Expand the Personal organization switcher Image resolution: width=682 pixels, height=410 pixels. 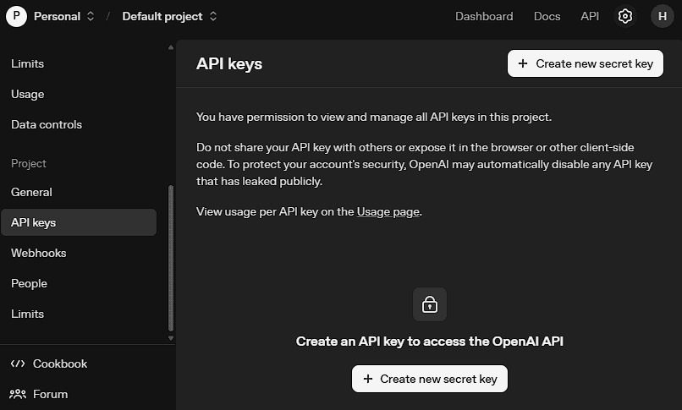pyautogui.click(x=91, y=16)
